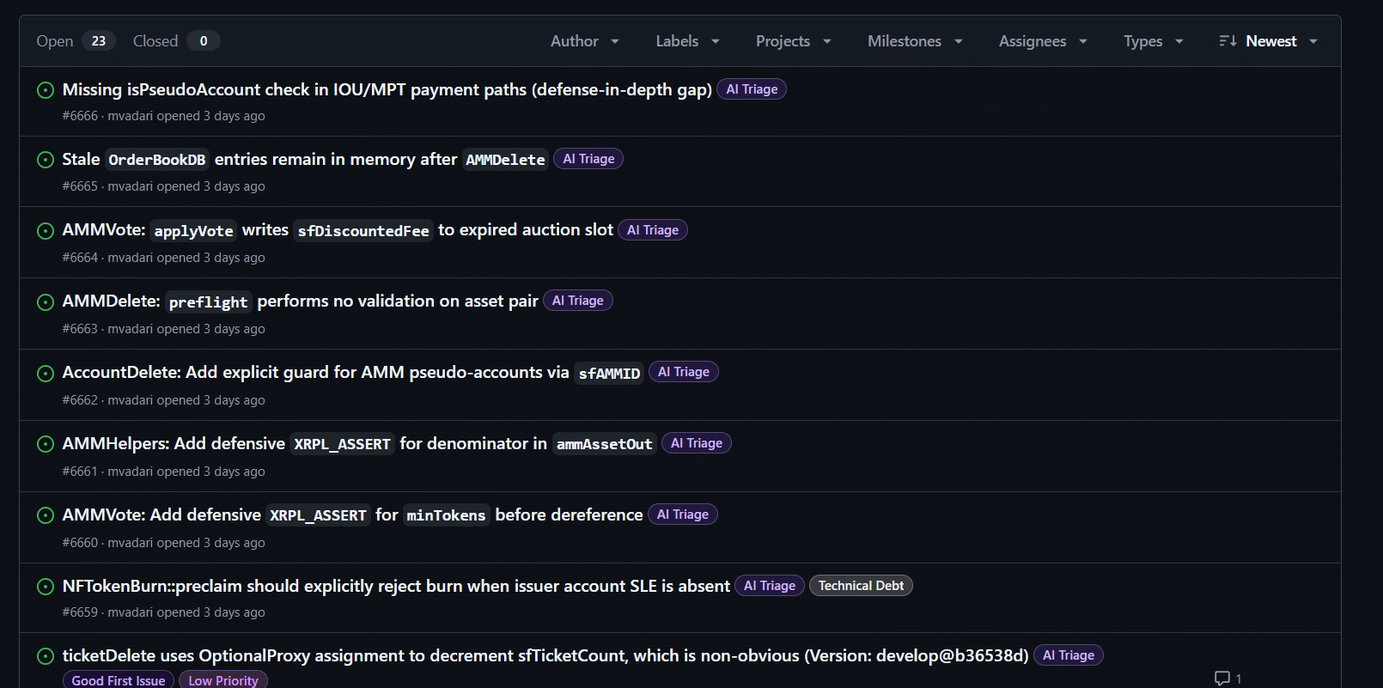Open the AMMVote applyVote expired auction slot issue

coord(338,230)
